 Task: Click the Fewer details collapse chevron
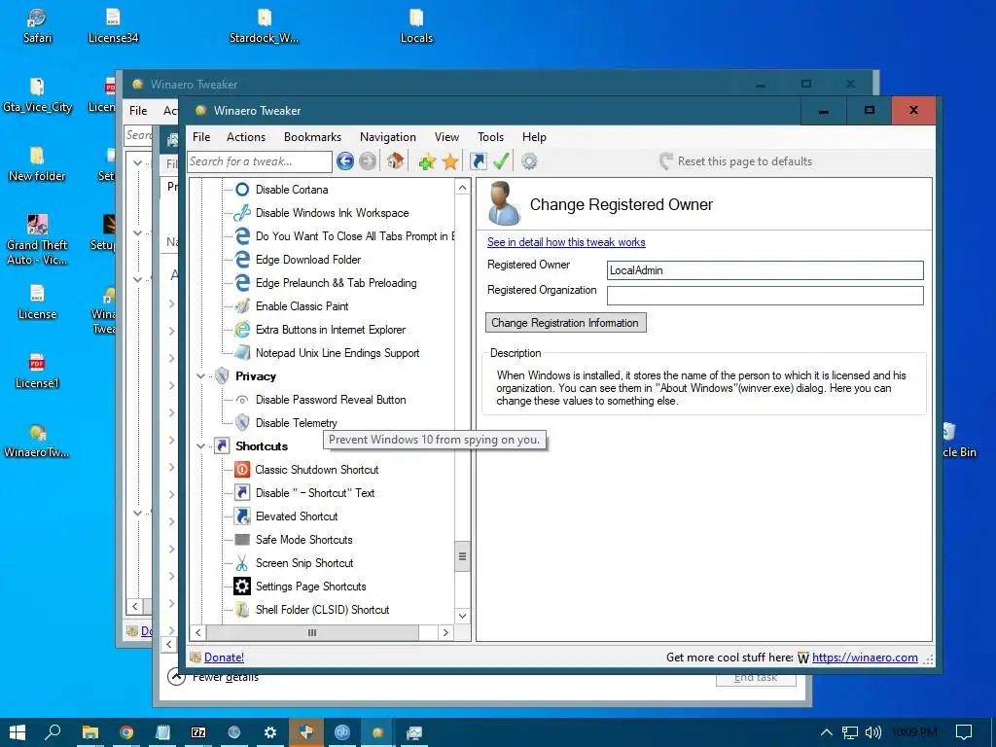[x=176, y=677]
